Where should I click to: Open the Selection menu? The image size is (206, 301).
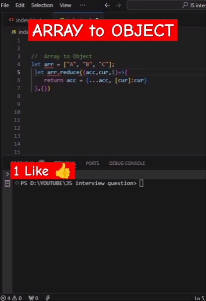click(x=42, y=5)
